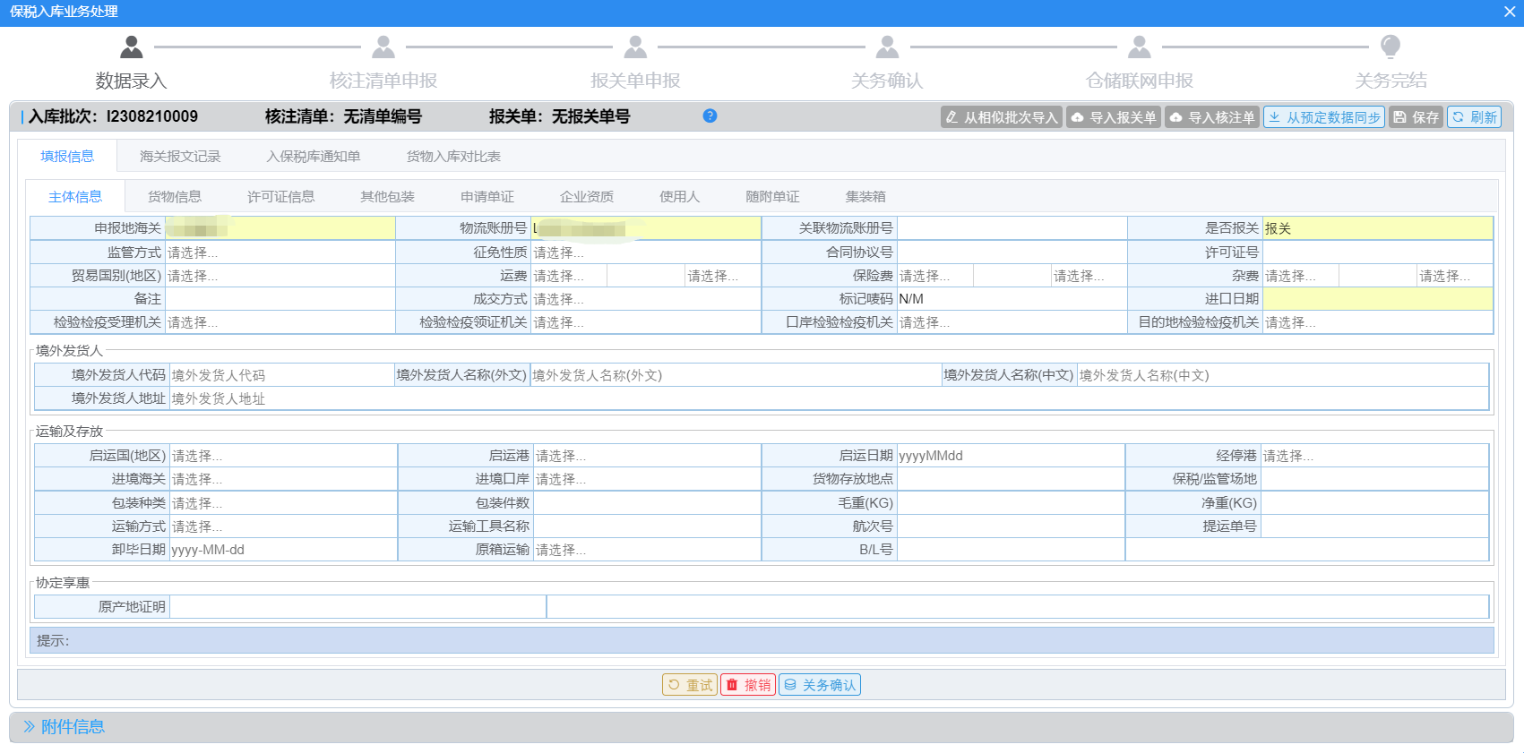Open the 进境海关 dropdown
1524x753 pixels.
[x=283, y=479]
